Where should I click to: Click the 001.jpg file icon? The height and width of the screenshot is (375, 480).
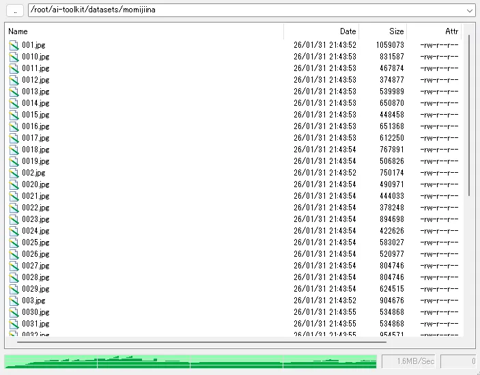(14, 45)
